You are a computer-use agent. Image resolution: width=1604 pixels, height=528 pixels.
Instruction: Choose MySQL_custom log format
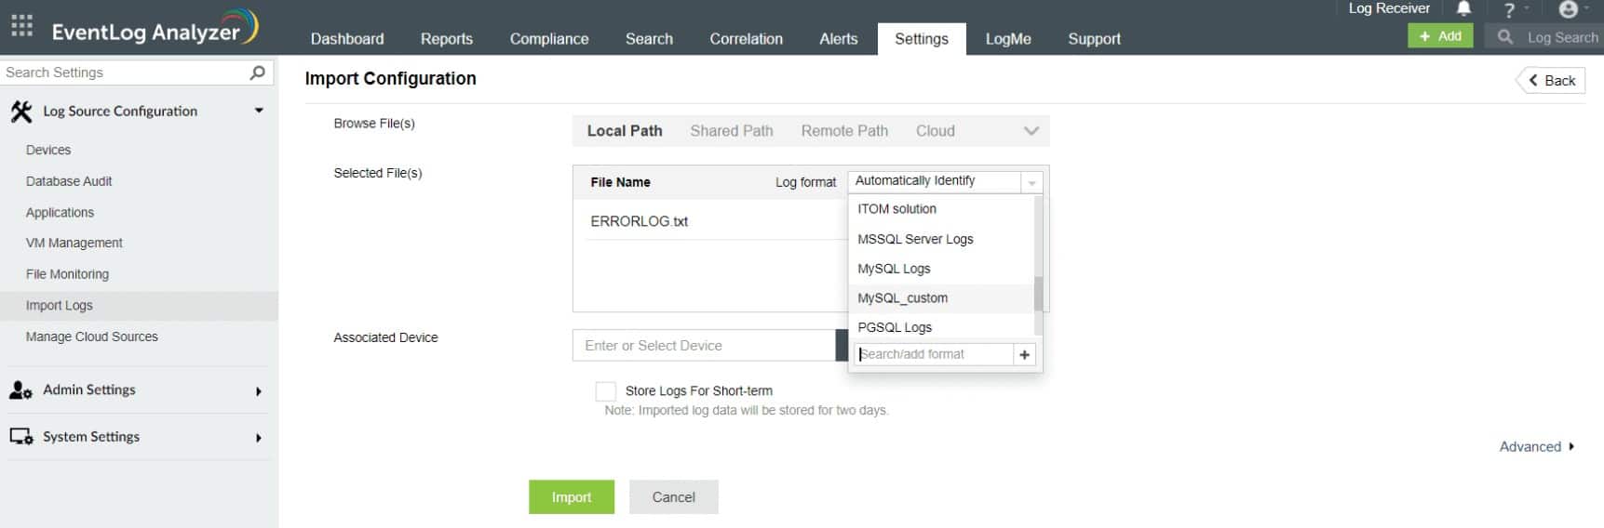941,298
